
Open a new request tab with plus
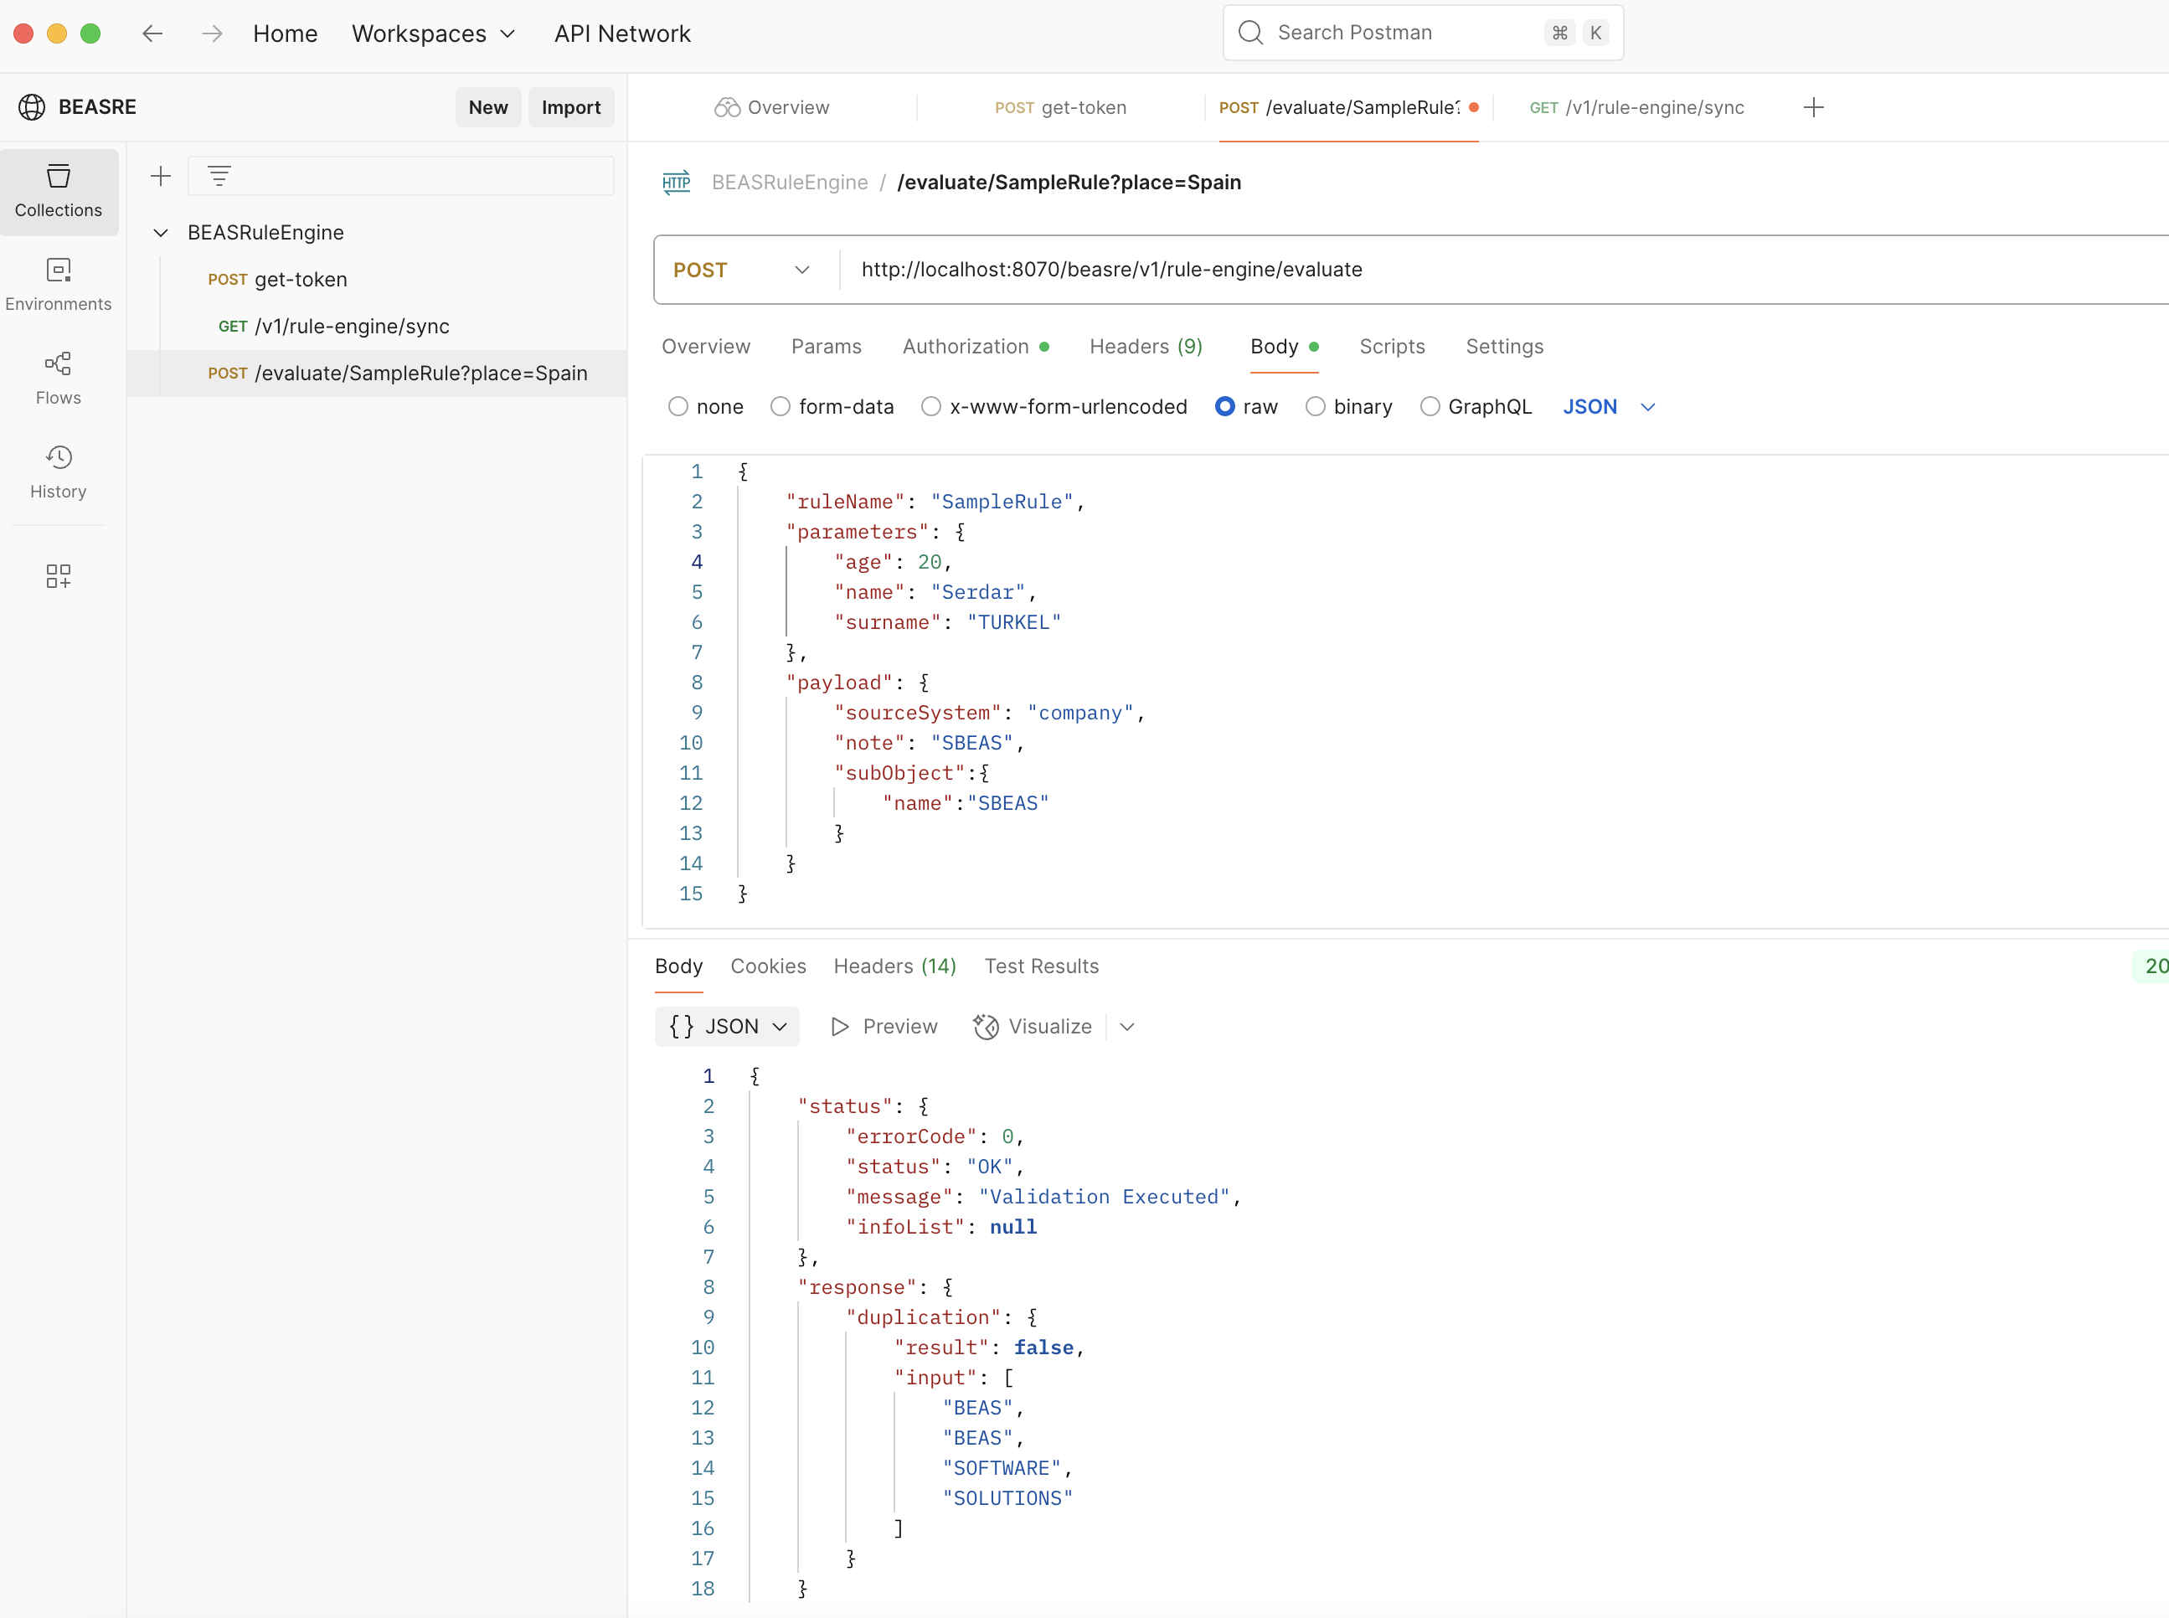pos(1814,108)
